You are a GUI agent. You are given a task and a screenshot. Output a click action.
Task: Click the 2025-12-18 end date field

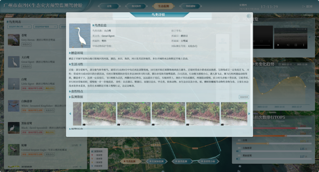[302, 64]
